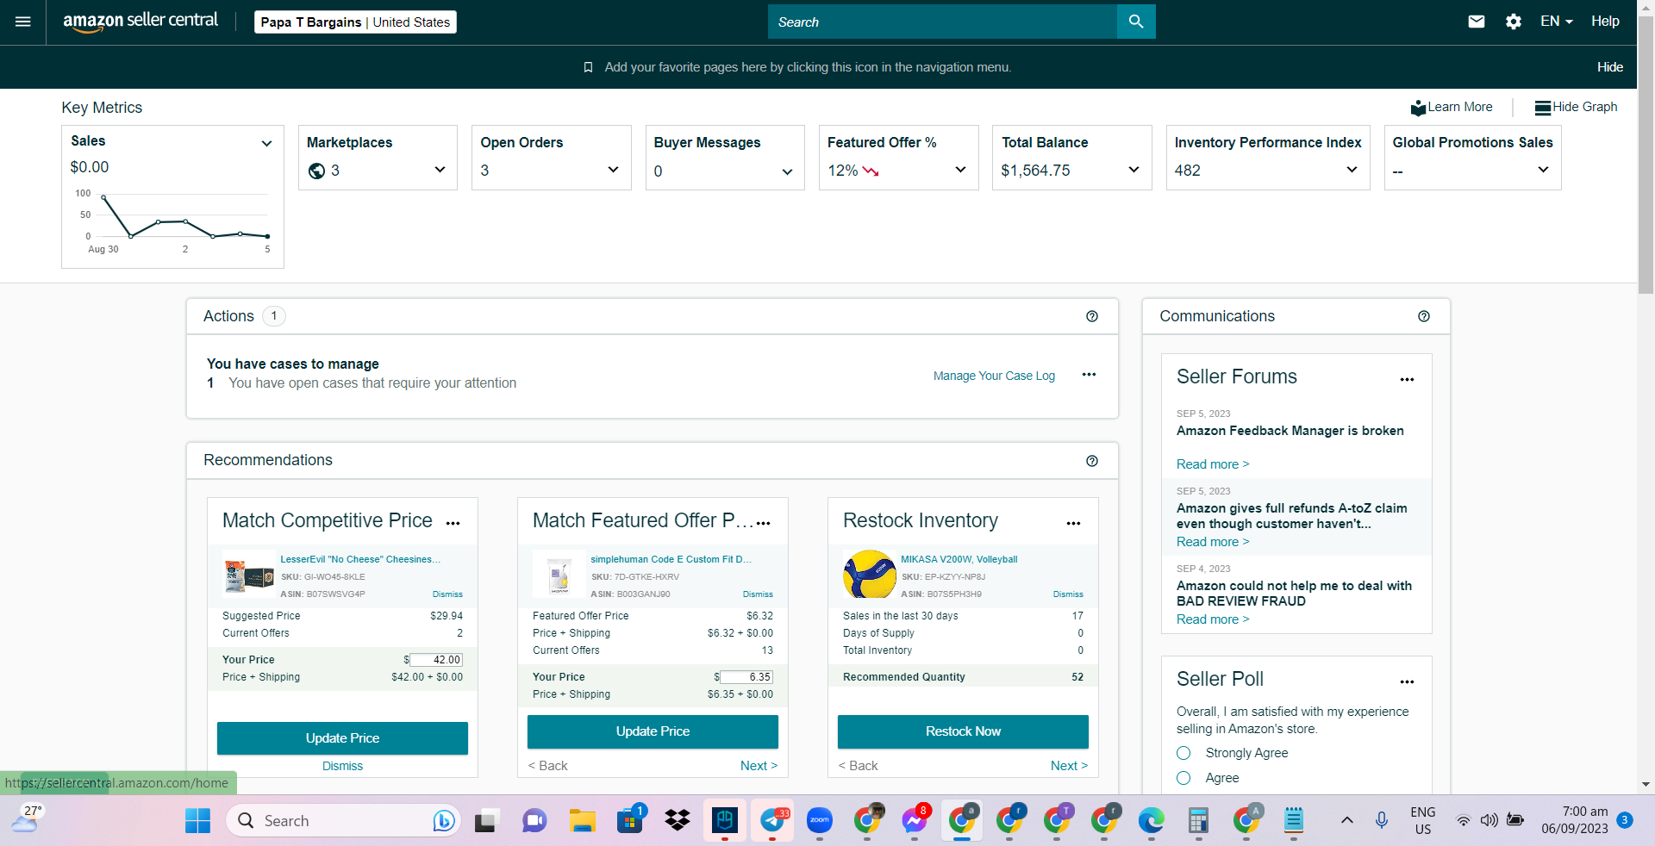The image size is (1655, 846).
Task: Select the Agree poll option
Action: click(x=1183, y=778)
